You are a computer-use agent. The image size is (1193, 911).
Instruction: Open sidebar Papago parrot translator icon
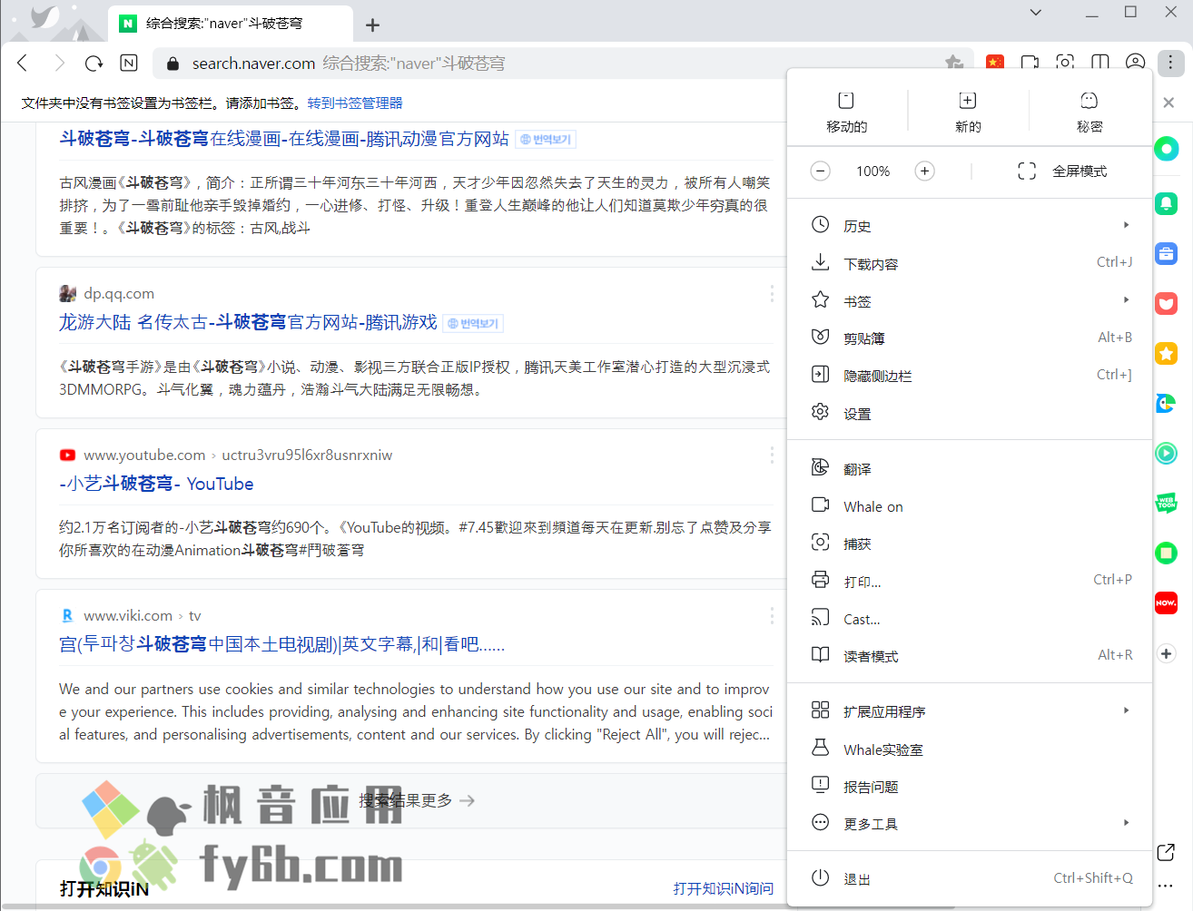tap(1167, 403)
